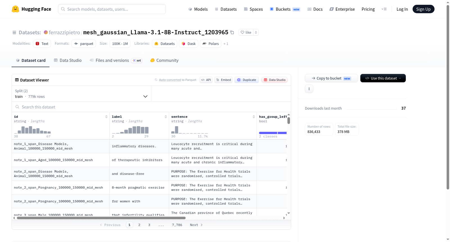Select the parquet format tag

(84, 44)
